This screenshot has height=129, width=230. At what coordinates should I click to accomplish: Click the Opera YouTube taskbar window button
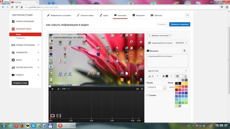pyautogui.click(x=66, y=125)
